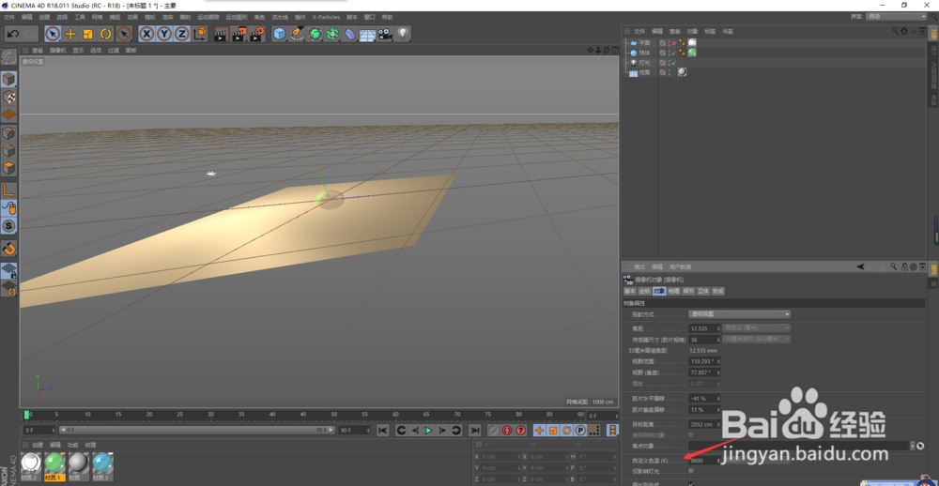
Task: Select 地面 object in Object Manager
Action: 644,72
